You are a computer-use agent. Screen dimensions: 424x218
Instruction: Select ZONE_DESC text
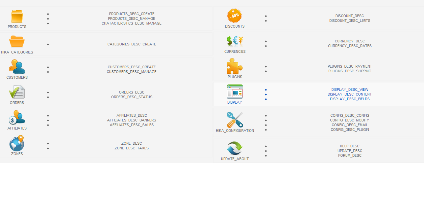click(x=132, y=143)
